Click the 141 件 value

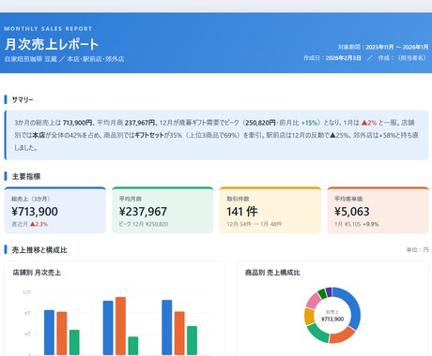coord(242,212)
